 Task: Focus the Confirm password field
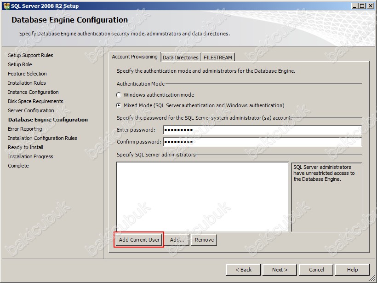pos(263,142)
